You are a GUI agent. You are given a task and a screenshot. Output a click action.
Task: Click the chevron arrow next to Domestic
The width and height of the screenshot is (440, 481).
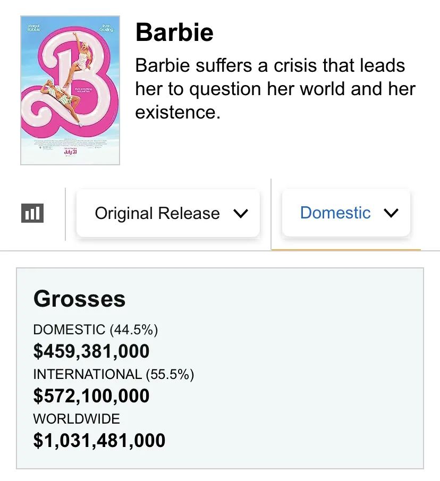[391, 213]
